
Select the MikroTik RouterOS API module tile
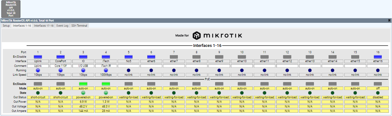click(x=11, y=9)
